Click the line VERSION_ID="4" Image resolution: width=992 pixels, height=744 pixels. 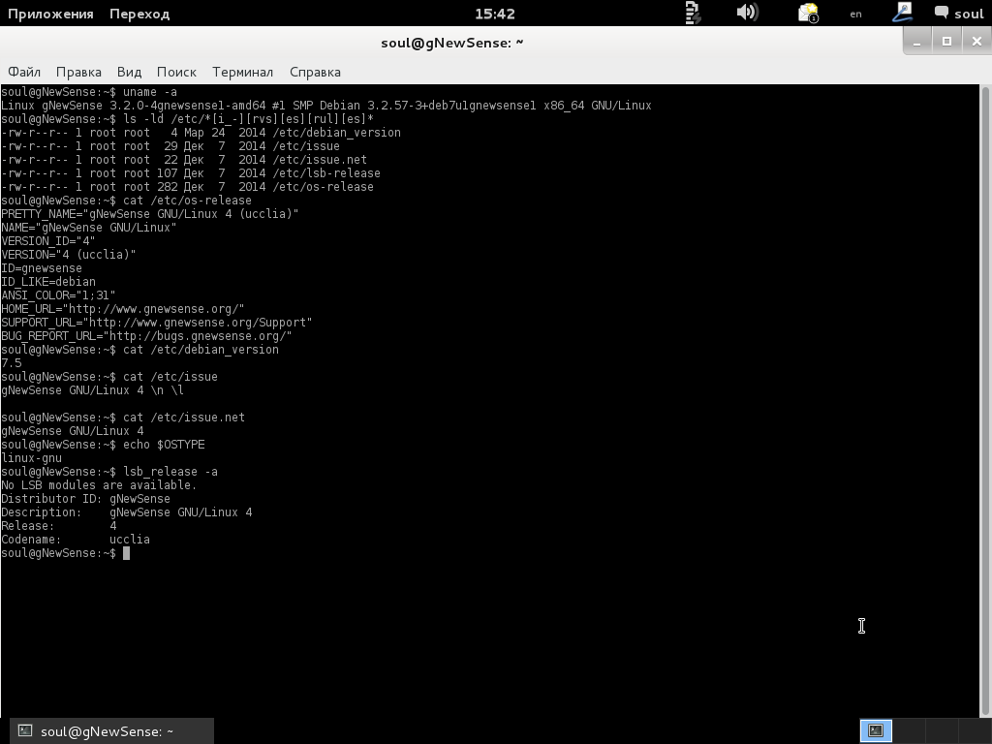[x=48, y=241]
